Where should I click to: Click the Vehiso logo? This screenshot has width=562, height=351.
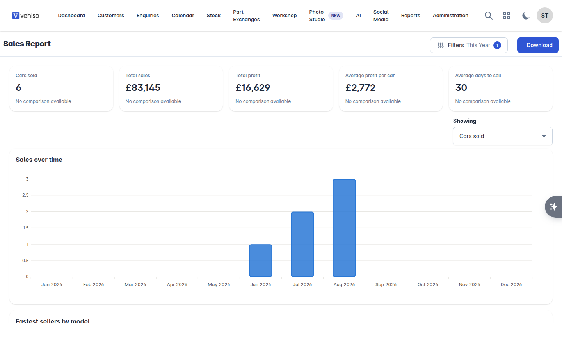(26, 16)
